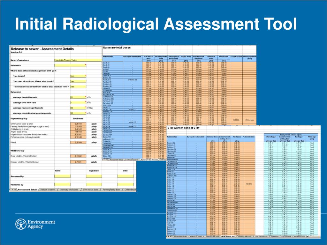Select the Worst dose 2.2E+04 cell

pos(78,143)
